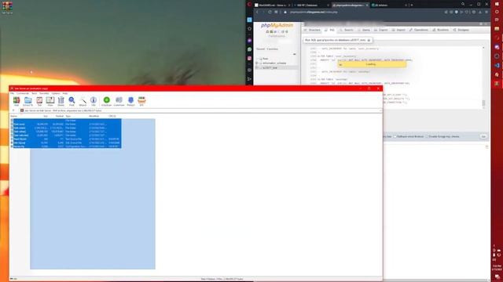The image size is (503, 282).
Task: Click the Opera menu logo icon
Action: point(250,4)
